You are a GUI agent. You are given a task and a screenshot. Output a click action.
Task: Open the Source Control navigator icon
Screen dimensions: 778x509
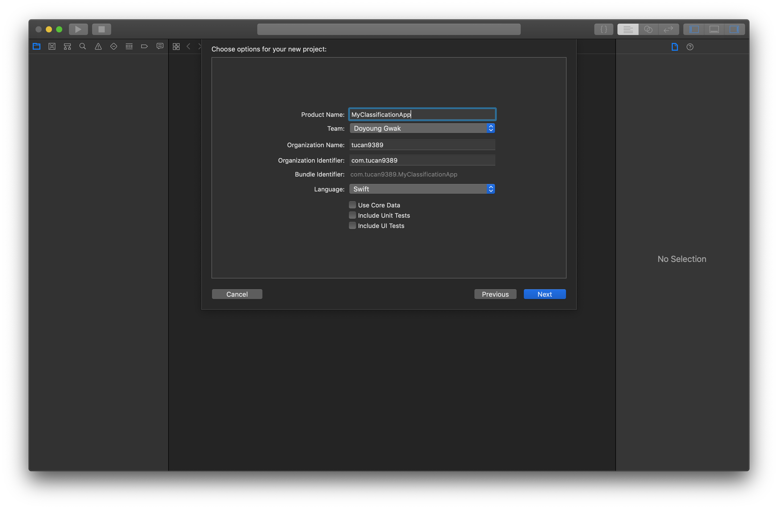click(52, 46)
